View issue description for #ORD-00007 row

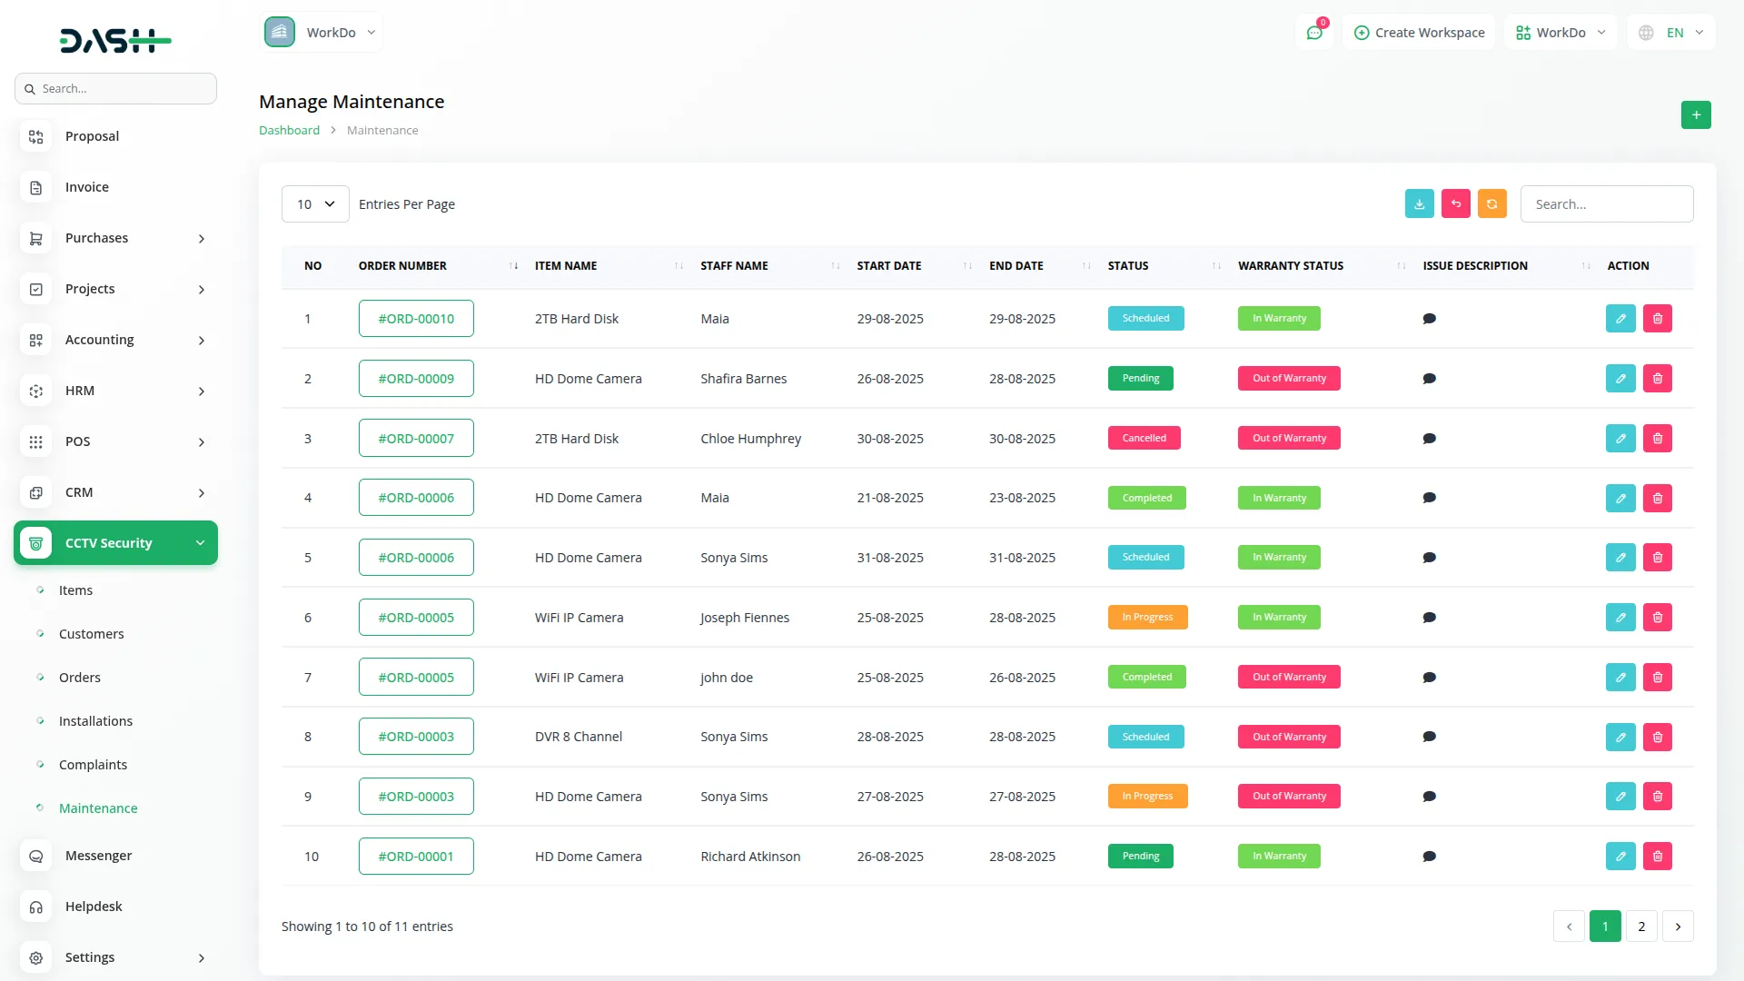[x=1429, y=439]
